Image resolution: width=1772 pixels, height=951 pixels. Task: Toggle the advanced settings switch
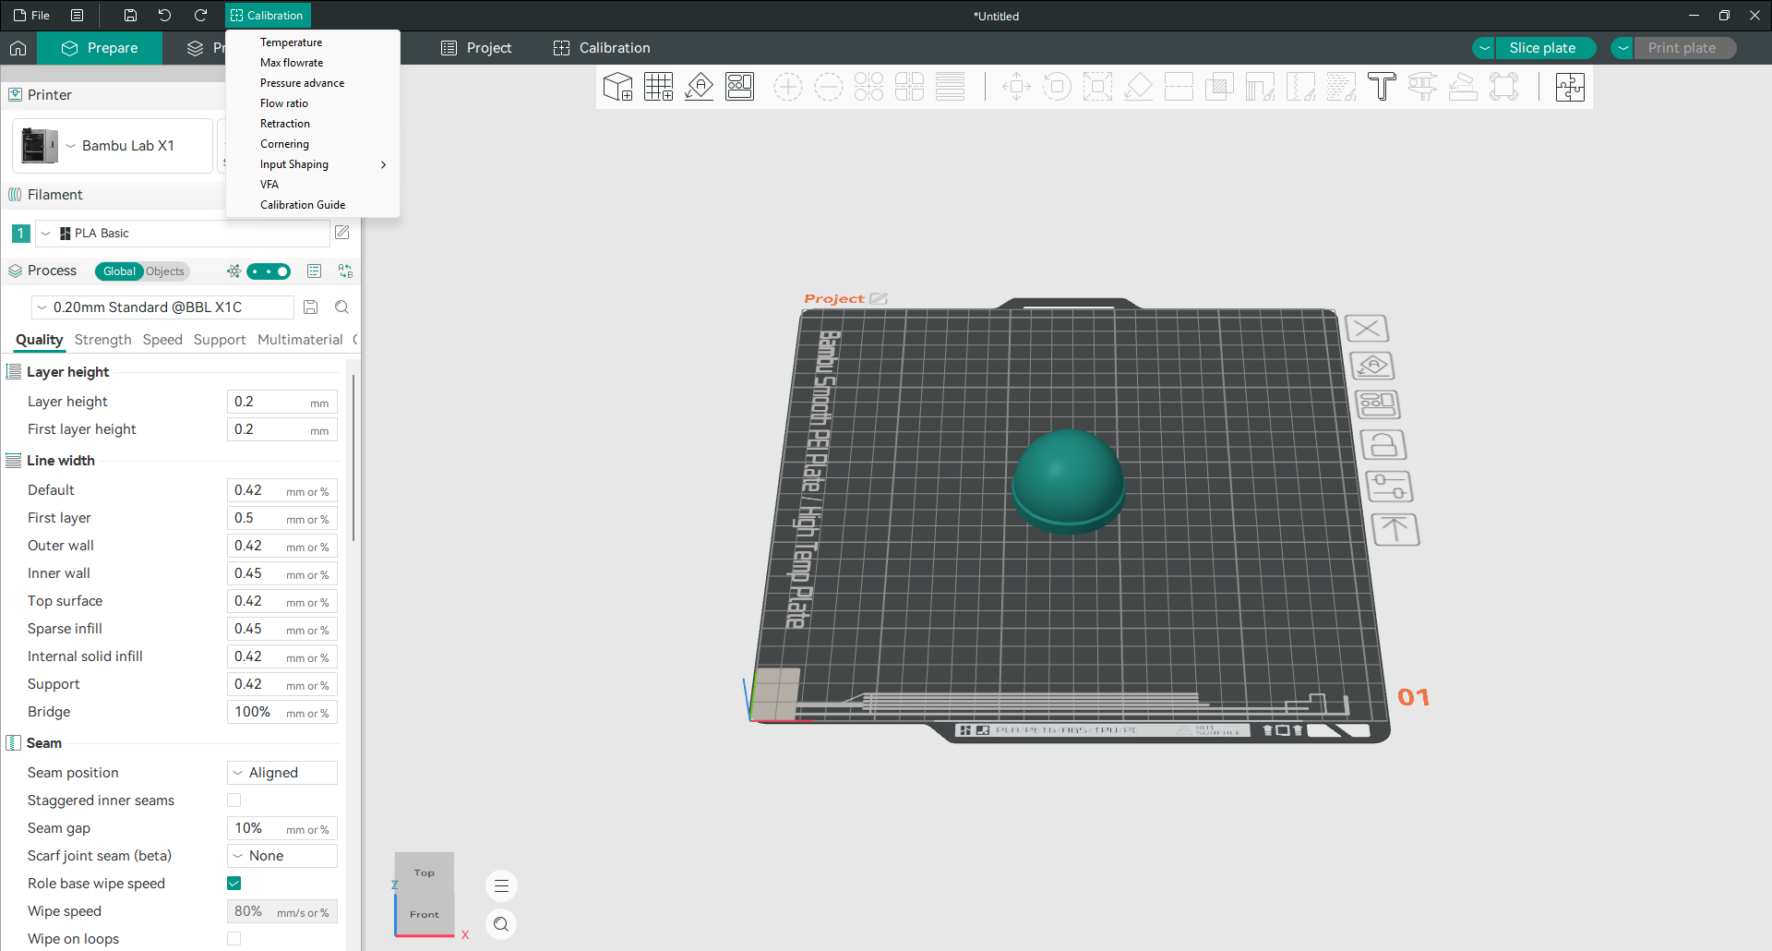(269, 271)
